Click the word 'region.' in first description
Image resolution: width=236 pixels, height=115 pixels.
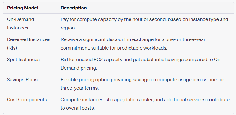[68, 28]
